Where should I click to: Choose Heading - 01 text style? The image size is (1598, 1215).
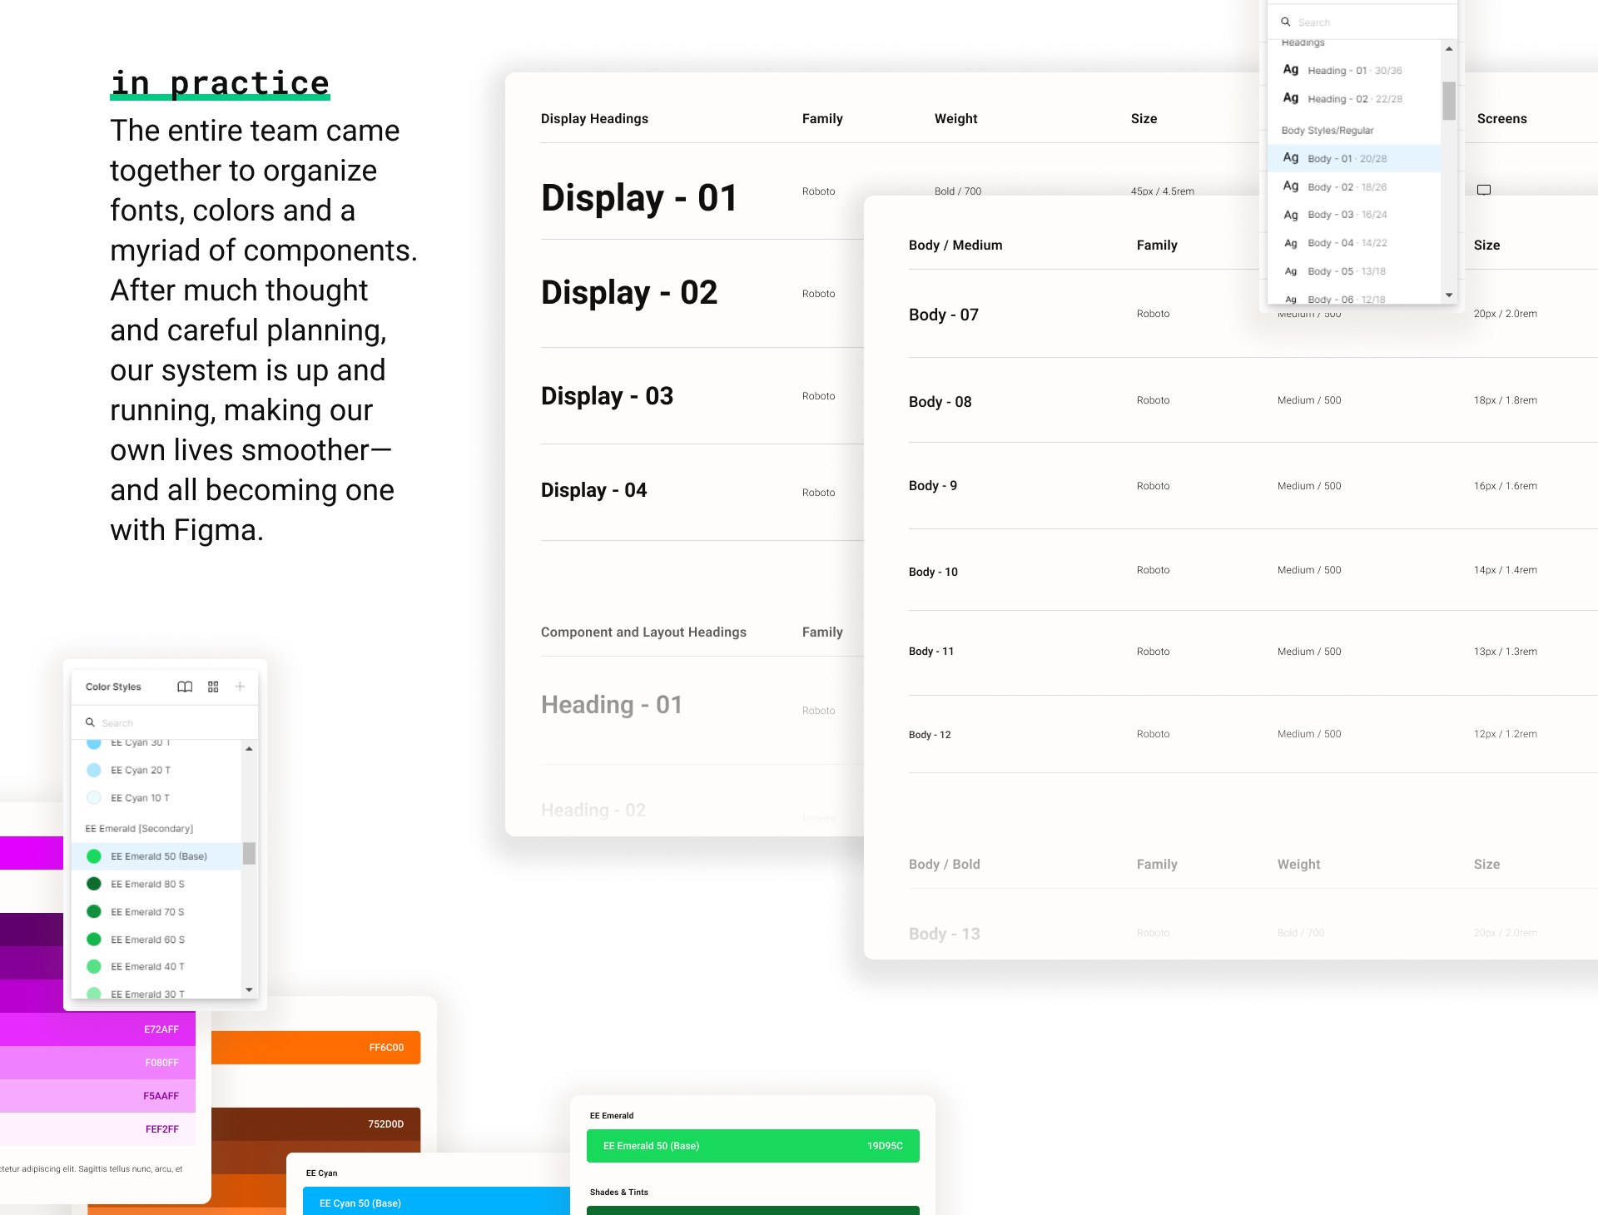1353,70
